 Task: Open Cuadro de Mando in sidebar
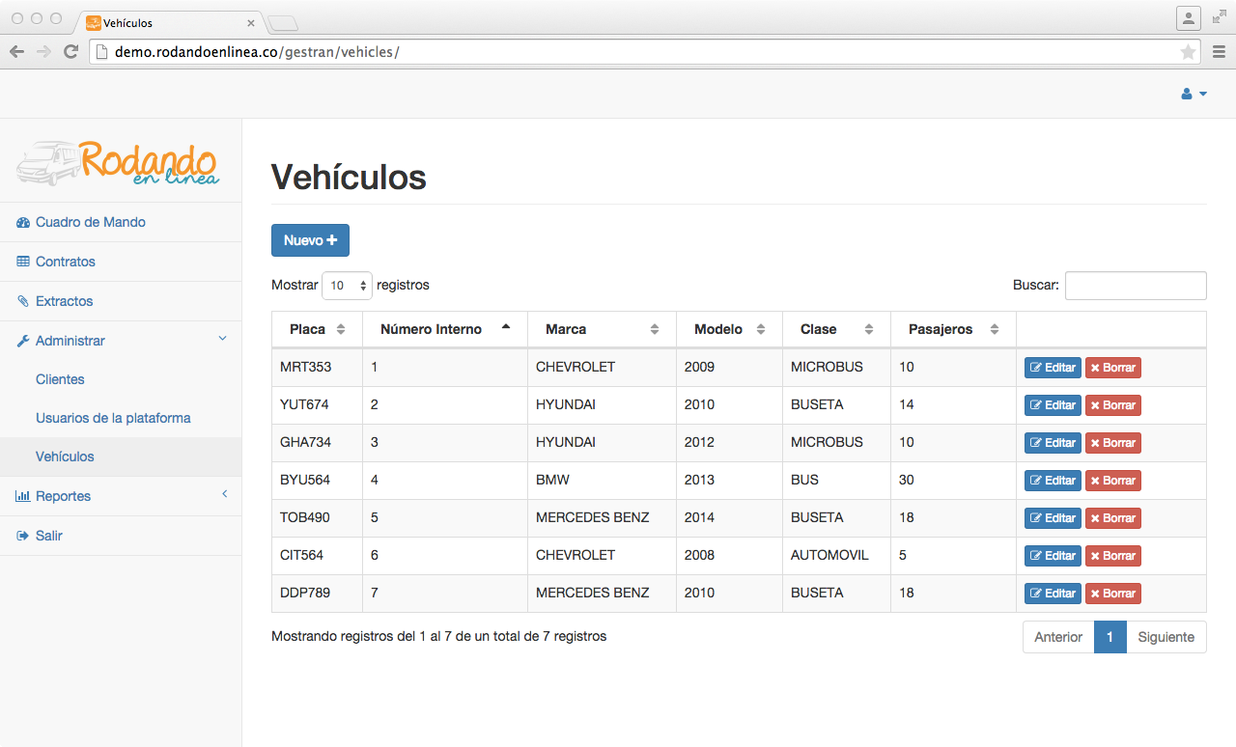point(121,222)
